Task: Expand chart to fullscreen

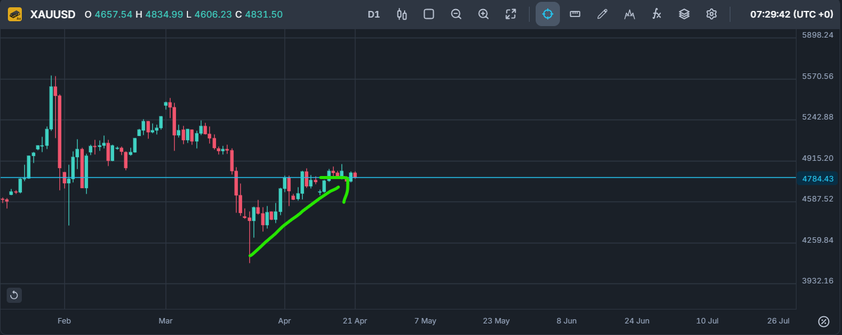Action: tap(511, 14)
